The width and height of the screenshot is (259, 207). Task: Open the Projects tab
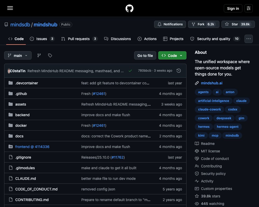[x=173, y=39]
